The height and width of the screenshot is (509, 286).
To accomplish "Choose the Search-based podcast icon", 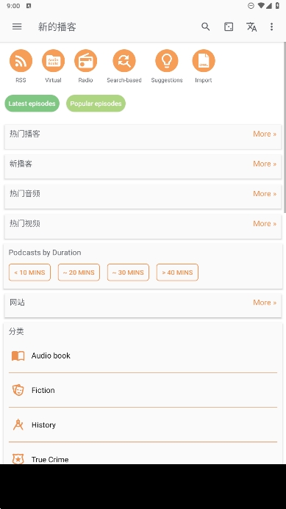I will tap(124, 61).
